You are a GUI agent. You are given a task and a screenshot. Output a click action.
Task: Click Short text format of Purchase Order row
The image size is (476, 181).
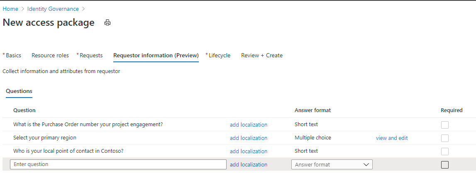tap(306, 124)
